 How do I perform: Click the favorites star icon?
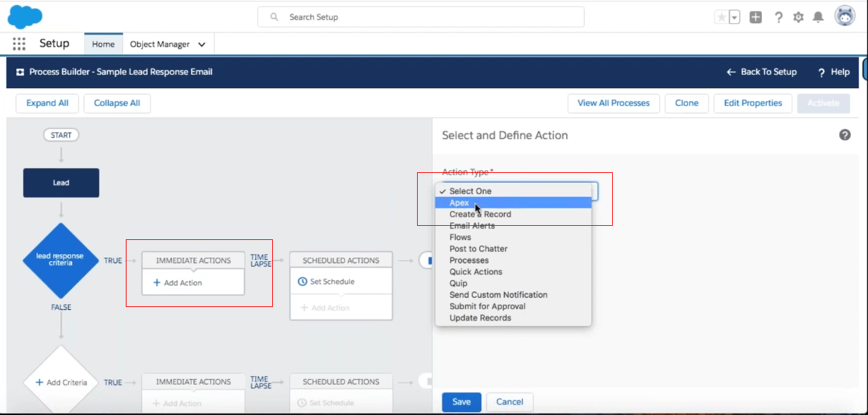[x=721, y=17]
